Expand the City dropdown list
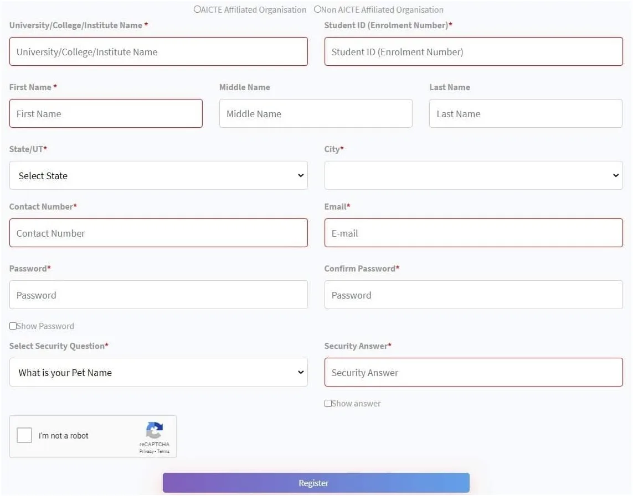633x496 pixels. point(474,176)
